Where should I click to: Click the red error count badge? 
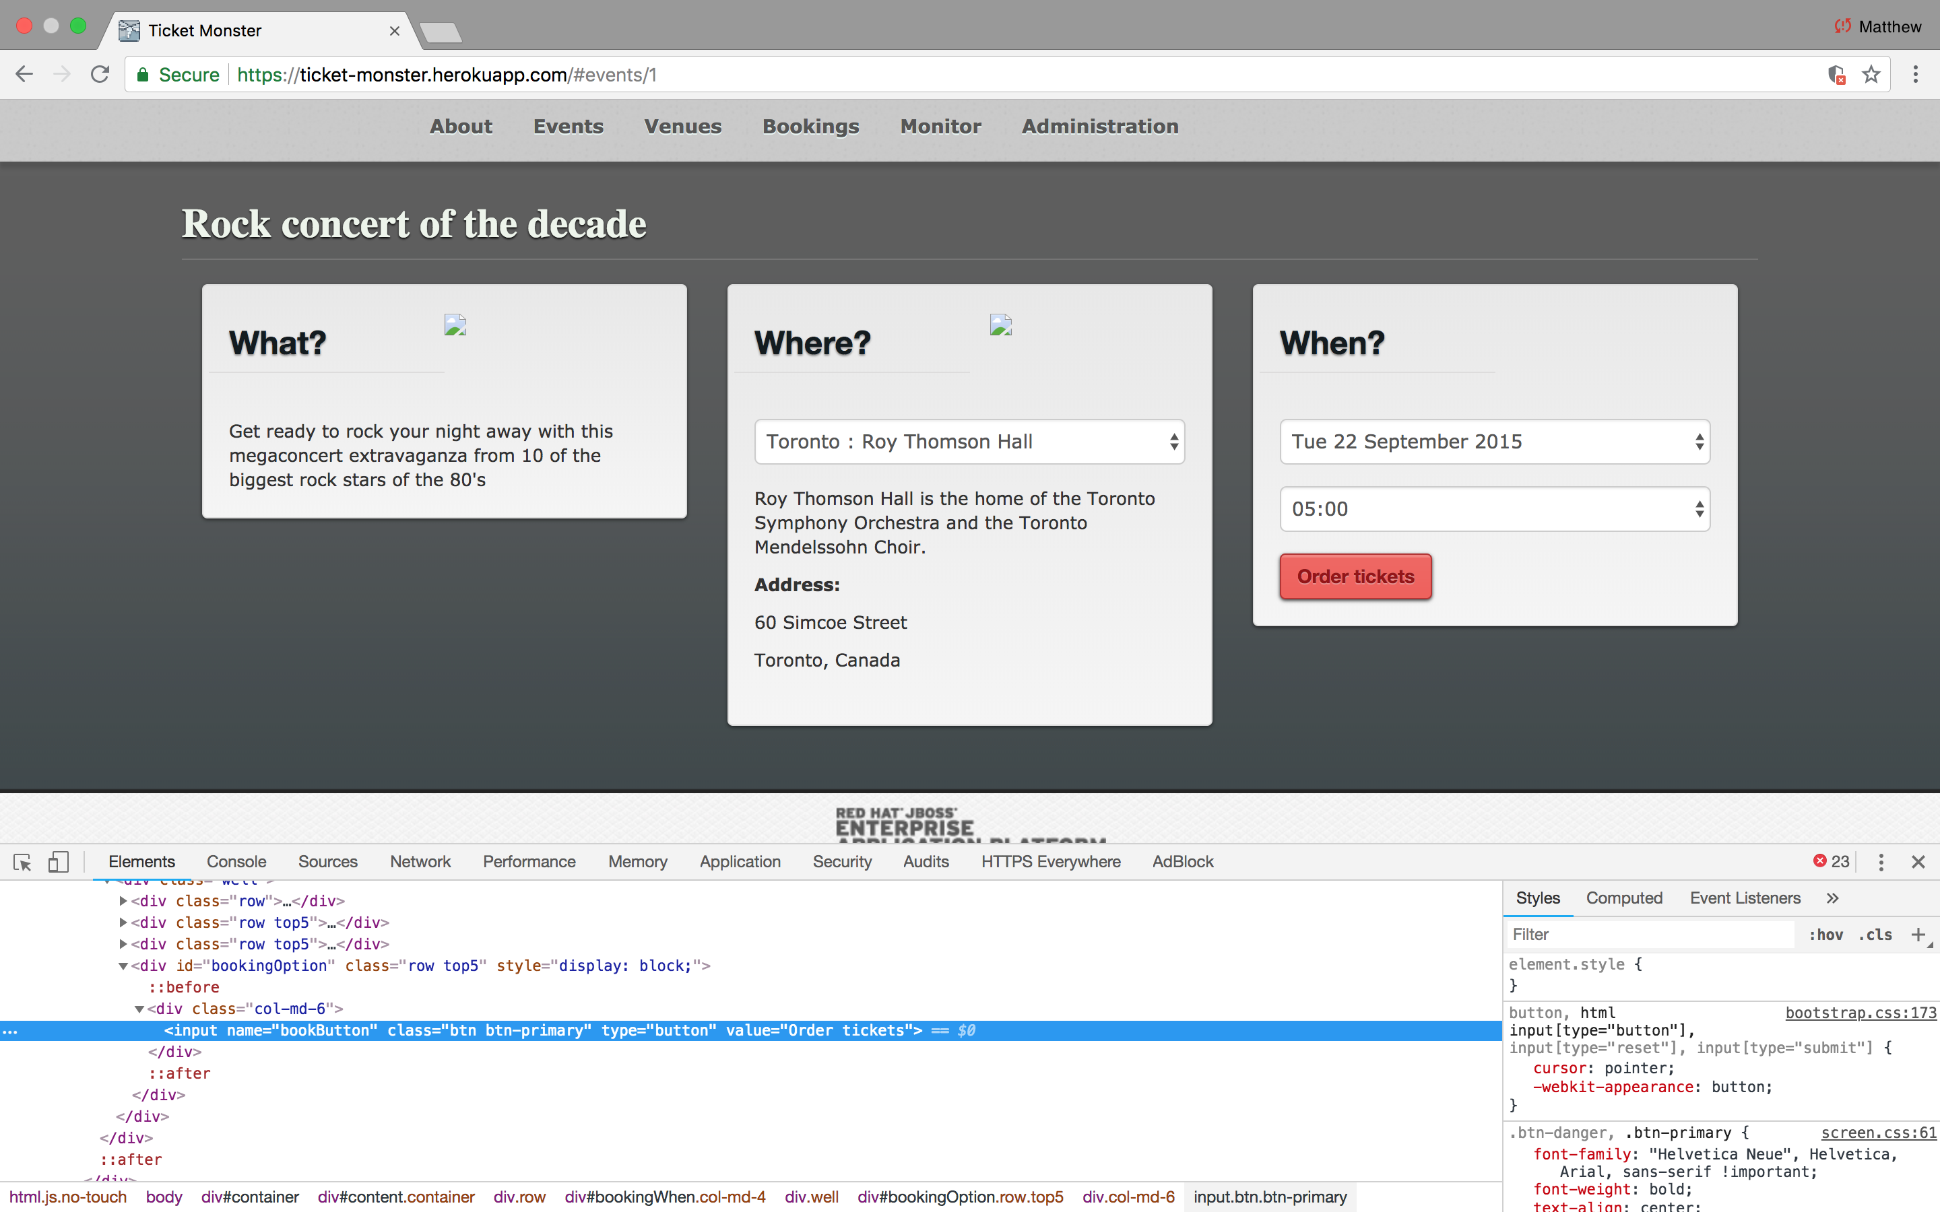[1831, 862]
